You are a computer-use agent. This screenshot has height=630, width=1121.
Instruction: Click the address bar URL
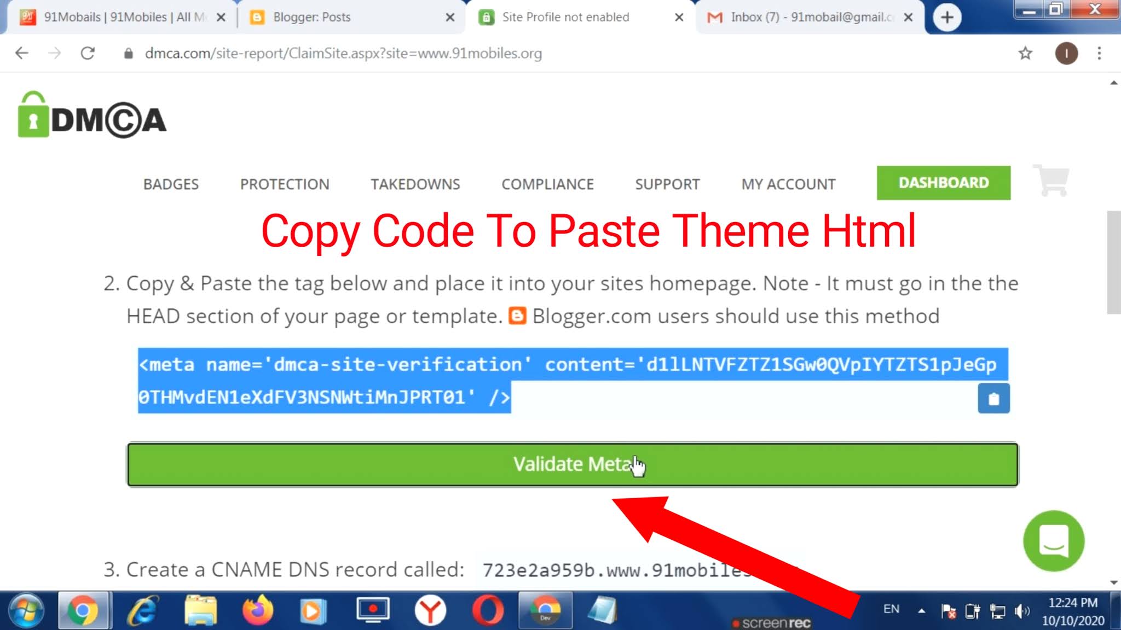(343, 53)
